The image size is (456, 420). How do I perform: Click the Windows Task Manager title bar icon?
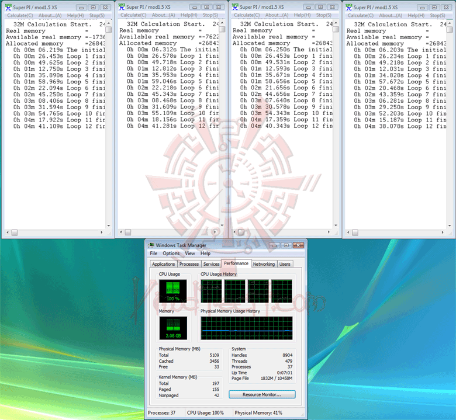pos(151,245)
